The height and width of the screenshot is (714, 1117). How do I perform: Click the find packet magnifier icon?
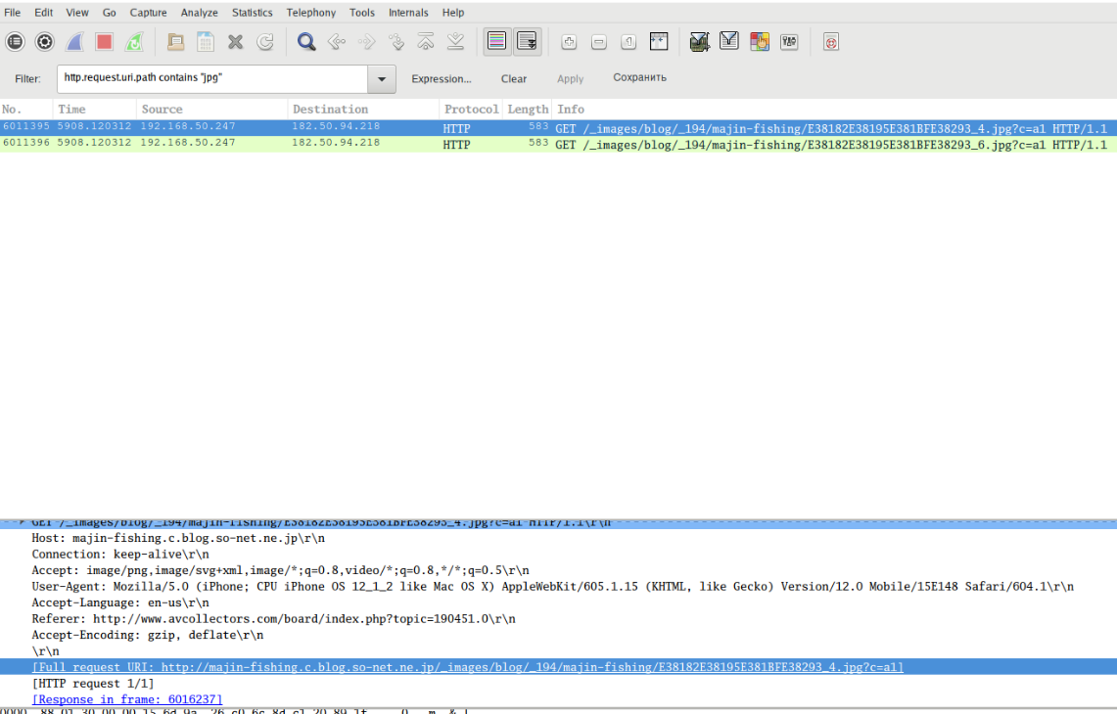pos(306,42)
